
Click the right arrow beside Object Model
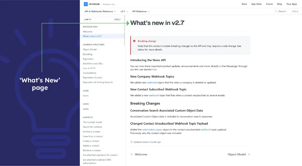[249, 154]
